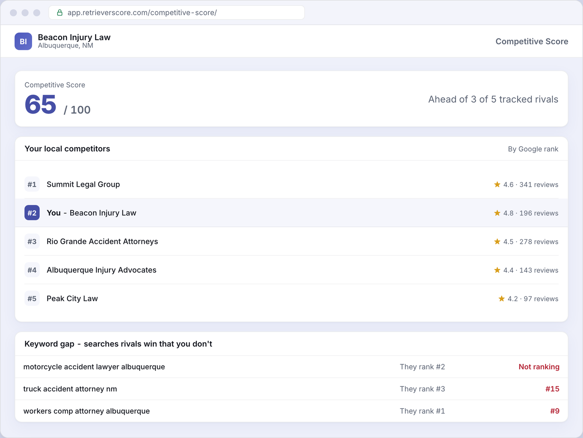Click the #9 rank value
The image size is (583, 438).
(x=555, y=411)
